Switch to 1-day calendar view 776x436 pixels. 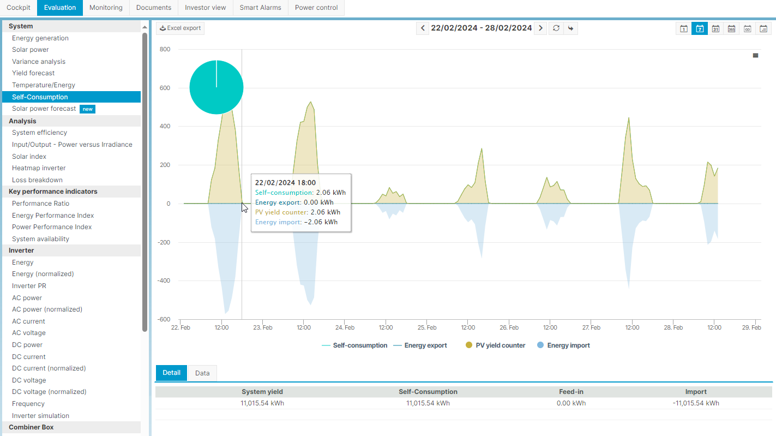pos(683,28)
